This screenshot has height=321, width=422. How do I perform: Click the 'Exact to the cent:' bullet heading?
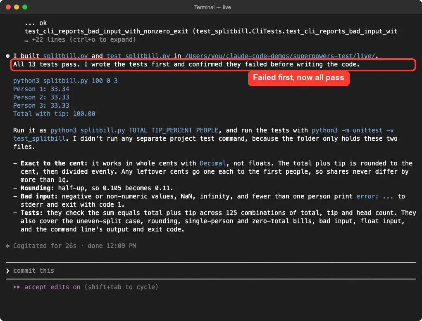click(x=54, y=163)
